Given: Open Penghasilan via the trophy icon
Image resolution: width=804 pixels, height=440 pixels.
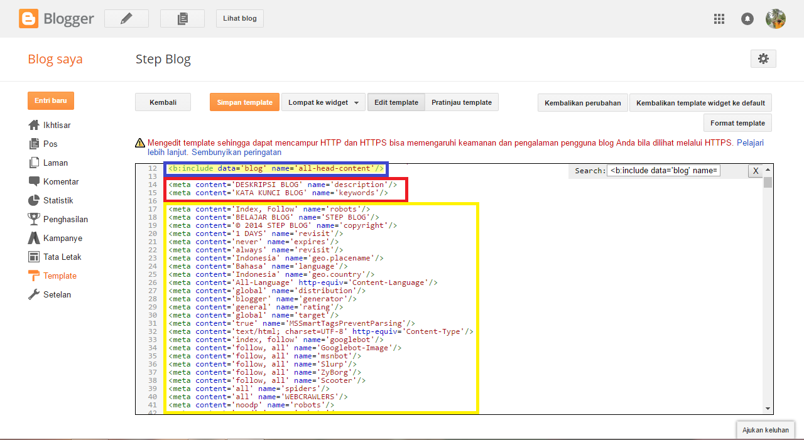Looking at the screenshot, I should click(x=35, y=219).
